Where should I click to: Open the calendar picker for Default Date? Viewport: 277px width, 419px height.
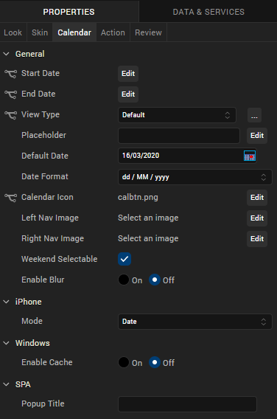(250, 156)
